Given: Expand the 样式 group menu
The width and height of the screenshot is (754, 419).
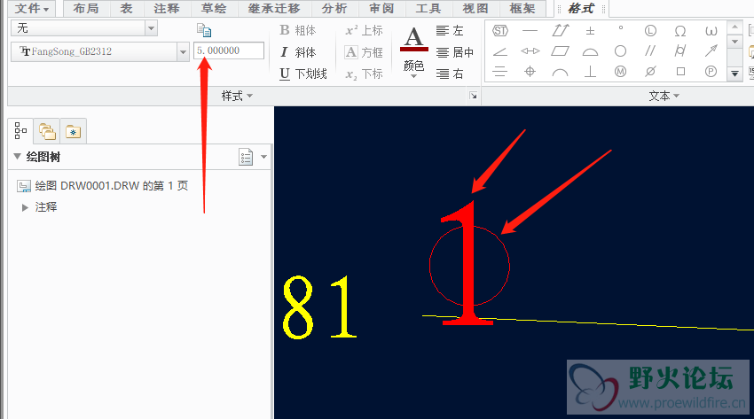Looking at the screenshot, I should 237,96.
